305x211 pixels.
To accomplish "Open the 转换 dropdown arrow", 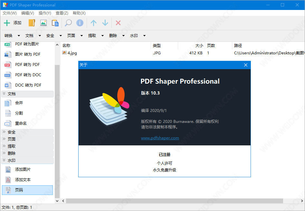I will coord(19,36).
